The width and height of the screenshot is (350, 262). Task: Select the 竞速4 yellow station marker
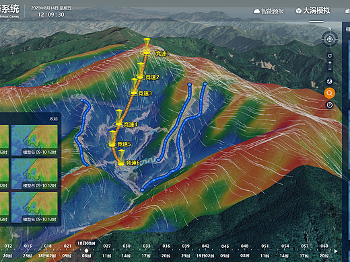[118, 124]
